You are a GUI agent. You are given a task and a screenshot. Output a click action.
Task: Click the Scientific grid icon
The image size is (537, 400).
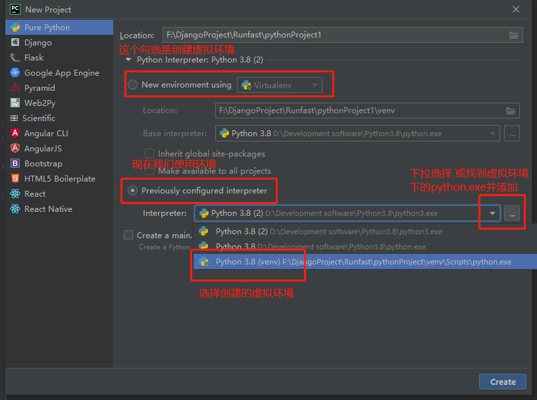[14, 118]
